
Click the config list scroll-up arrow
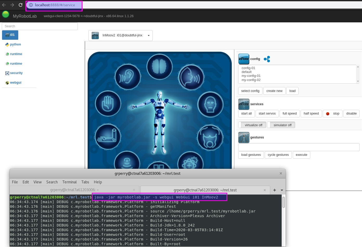point(358,67)
